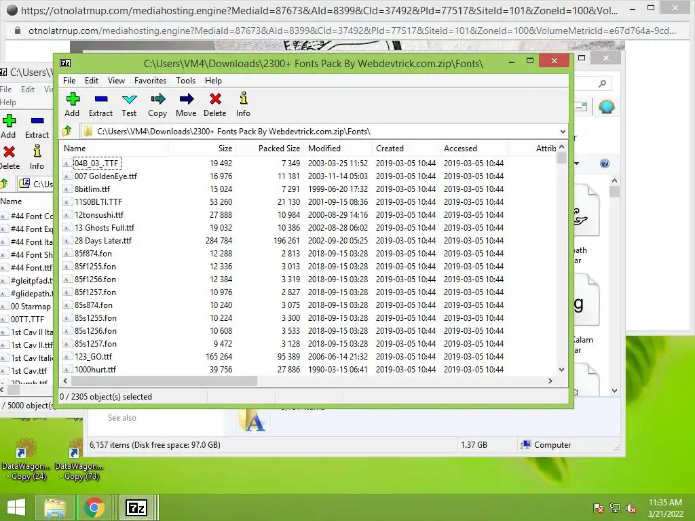Sort file list by Created column
The width and height of the screenshot is (695, 521).
[x=405, y=149]
